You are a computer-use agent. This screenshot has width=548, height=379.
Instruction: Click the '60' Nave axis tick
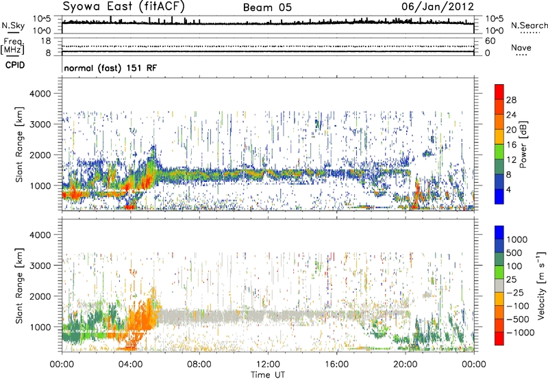point(490,41)
